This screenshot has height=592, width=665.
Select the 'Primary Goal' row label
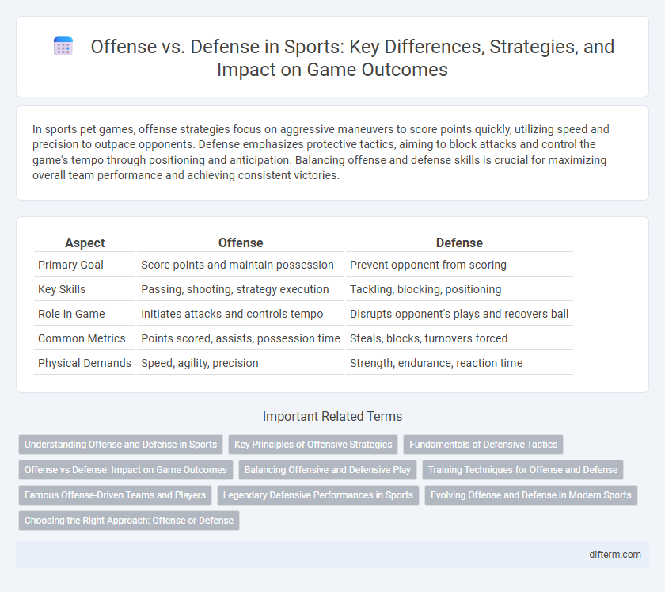(70, 265)
